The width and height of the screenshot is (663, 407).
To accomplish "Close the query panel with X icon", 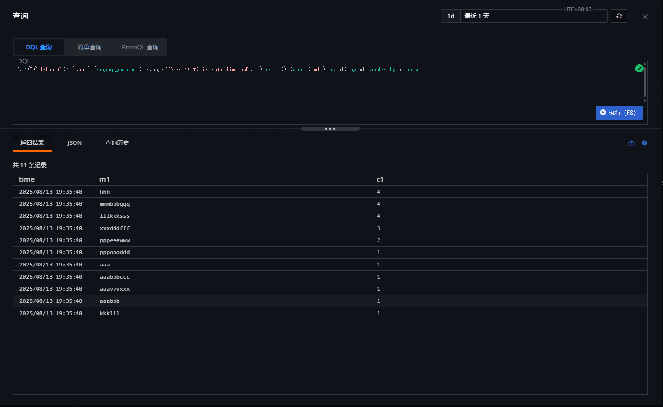I will point(645,17).
